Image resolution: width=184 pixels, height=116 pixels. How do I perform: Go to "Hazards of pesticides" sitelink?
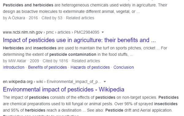point(90,67)
